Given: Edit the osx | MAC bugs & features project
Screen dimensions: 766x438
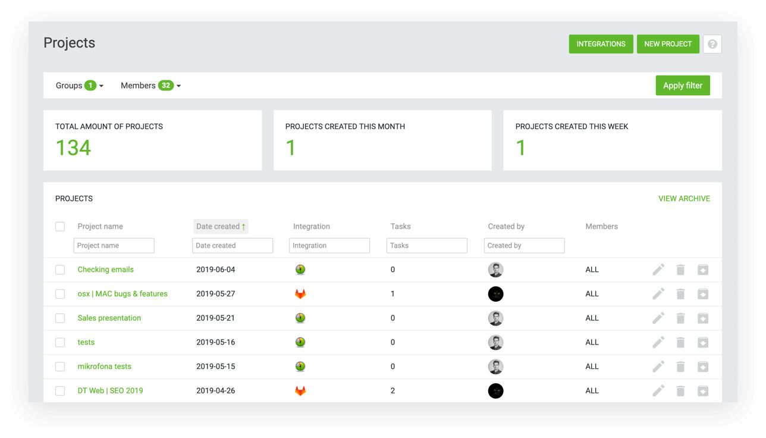Looking at the screenshot, I should pos(658,294).
